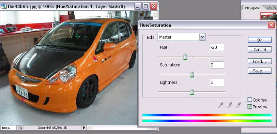The image size is (277, 134).
Task: Maximize the f6e48b65.jpg image window
Action: click(146, 7)
